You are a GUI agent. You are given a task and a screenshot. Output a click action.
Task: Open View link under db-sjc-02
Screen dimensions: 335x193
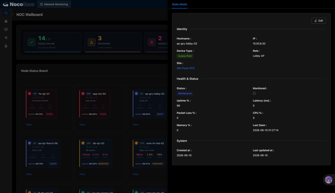pyautogui.click(x=82, y=174)
